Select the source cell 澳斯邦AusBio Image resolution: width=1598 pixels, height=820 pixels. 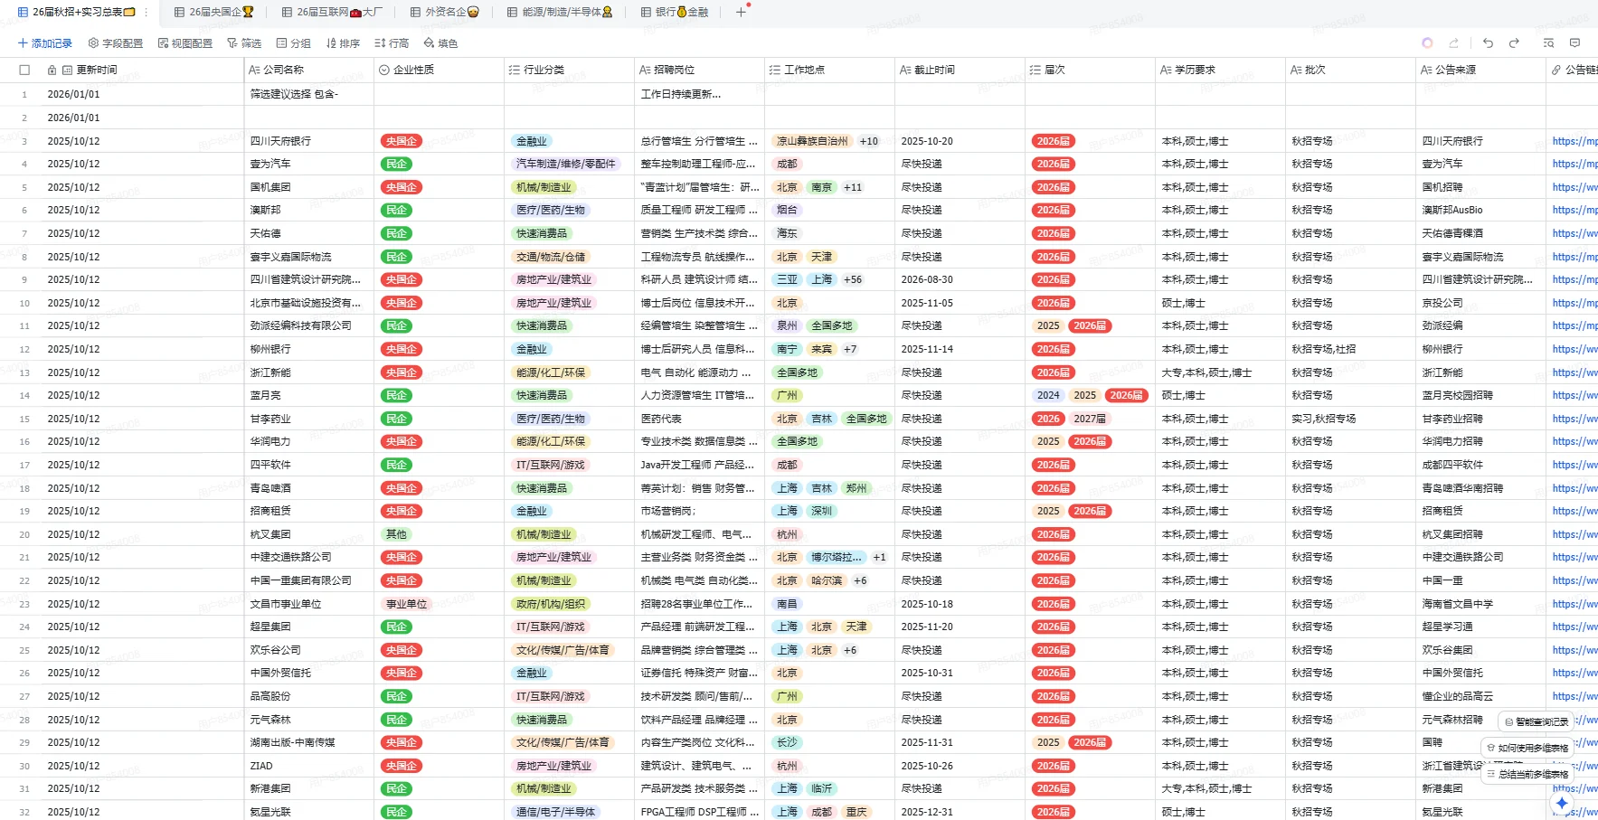(x=1480, y=210)
